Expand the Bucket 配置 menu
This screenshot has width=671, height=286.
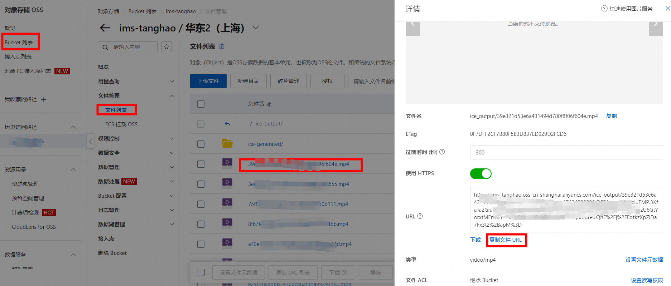(172, 196)
